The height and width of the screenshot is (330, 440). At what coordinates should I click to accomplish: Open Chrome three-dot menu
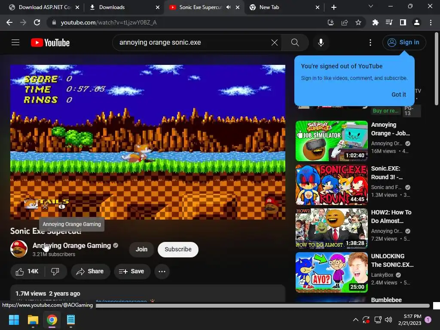tap(431, 22)
